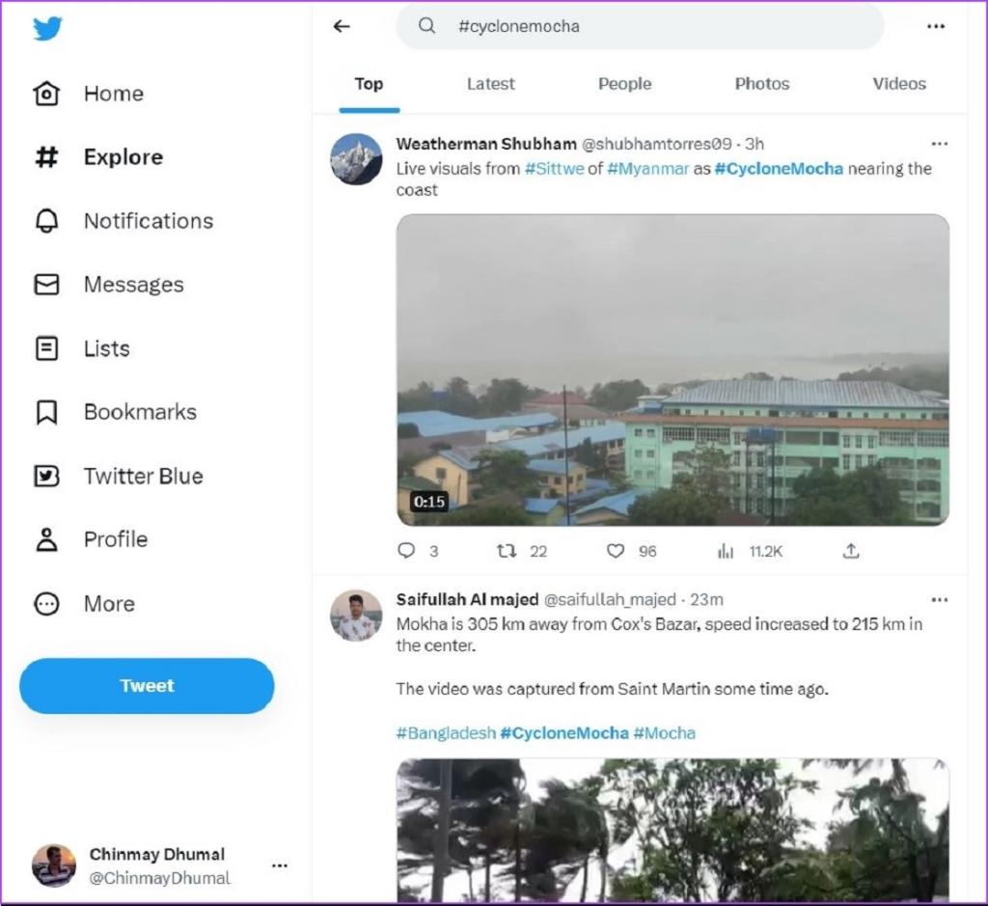The height and width of the screenshot is (906, 988).
Task: Open the Messages envelope icon
Action: (x=46, y=285)
